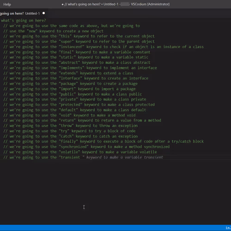Click the line about the "public" keyword
231x231 pixels.
point(73,94)
